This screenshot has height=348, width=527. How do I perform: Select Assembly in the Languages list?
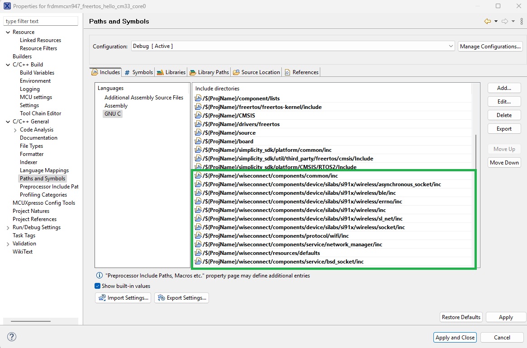[116, 105]
